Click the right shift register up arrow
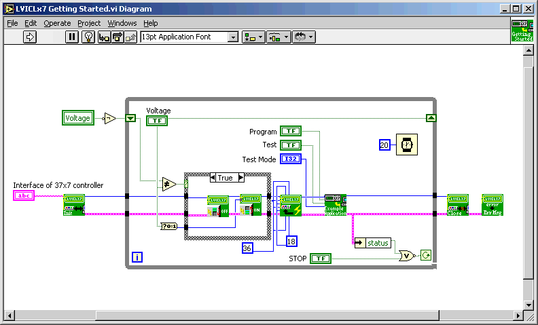 pyautogui.click(x=431, y=118)
